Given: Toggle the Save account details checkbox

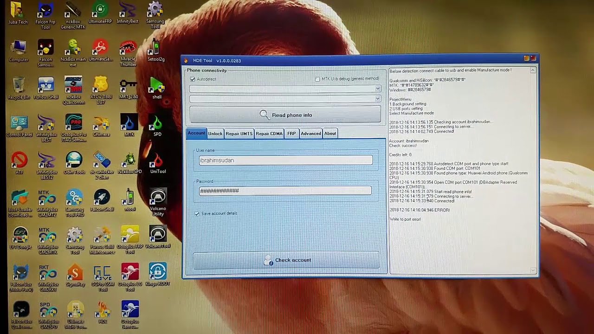Looking at the screenshot, I should (197, 214).
